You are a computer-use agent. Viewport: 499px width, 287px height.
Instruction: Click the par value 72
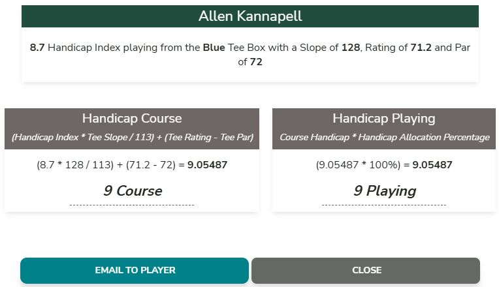[x=257, y=63]
